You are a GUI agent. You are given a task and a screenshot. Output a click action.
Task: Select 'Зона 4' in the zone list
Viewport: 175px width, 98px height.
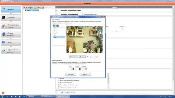59,35
